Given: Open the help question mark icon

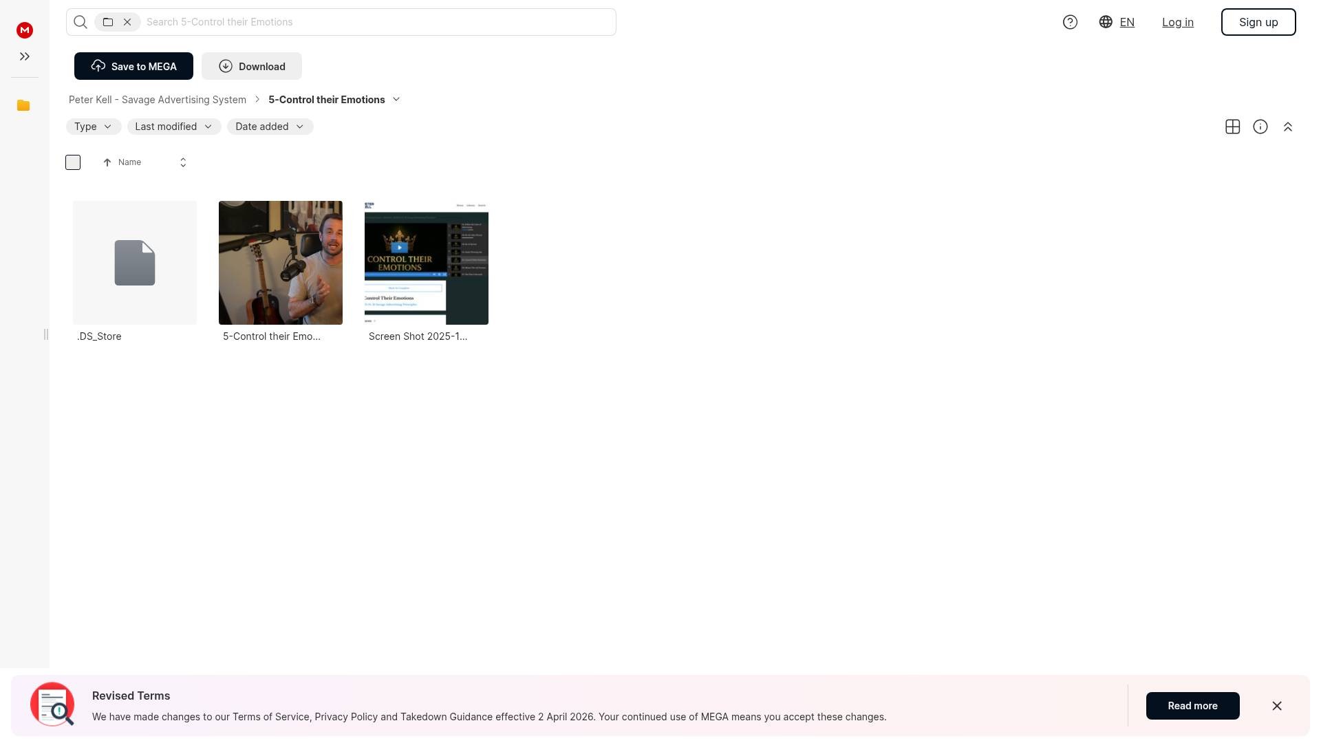Looking at the screenshot, I should [1070, 22].
